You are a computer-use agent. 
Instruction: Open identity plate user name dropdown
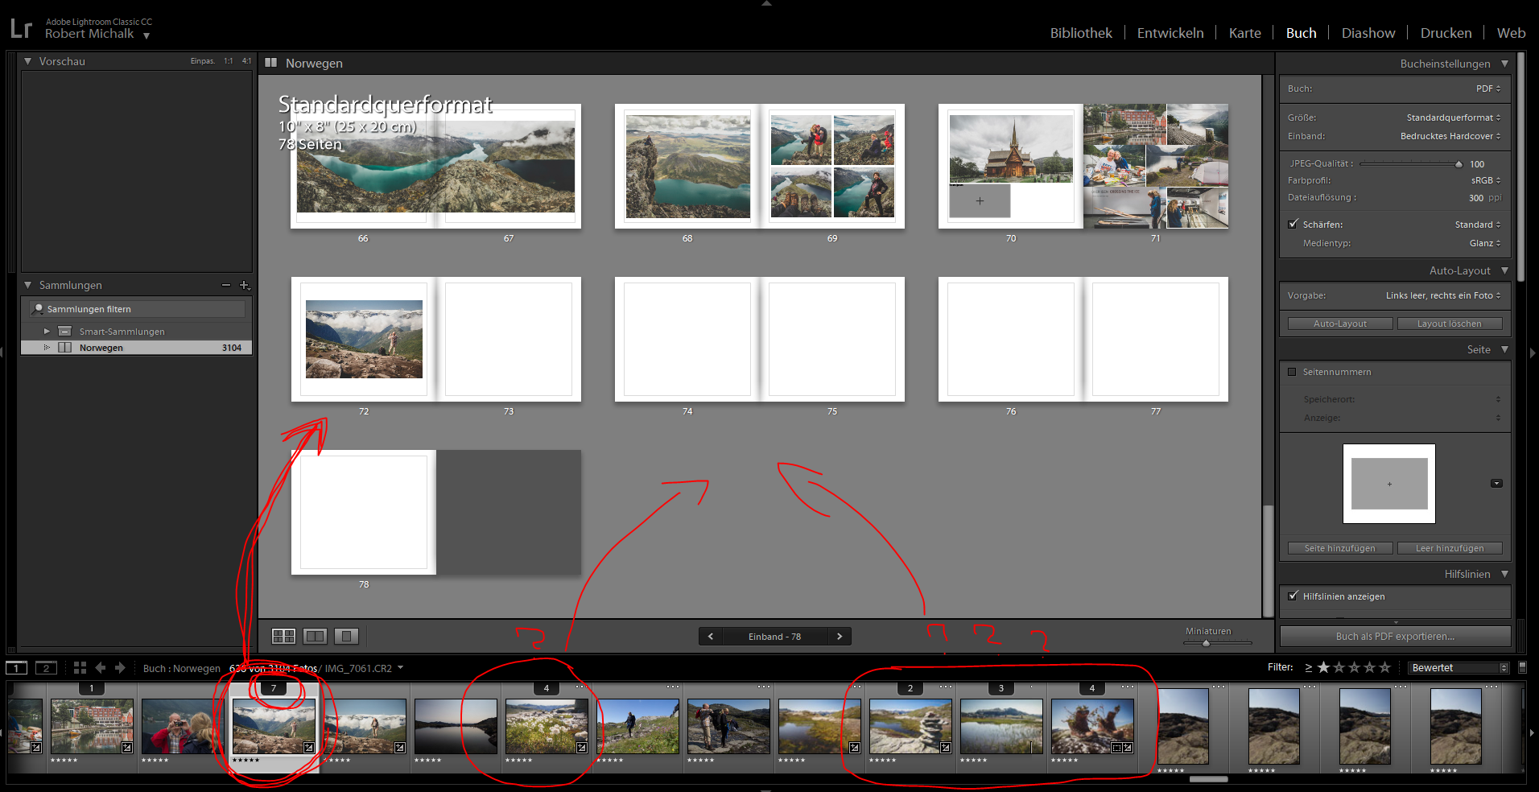click(x=146, y=35)
